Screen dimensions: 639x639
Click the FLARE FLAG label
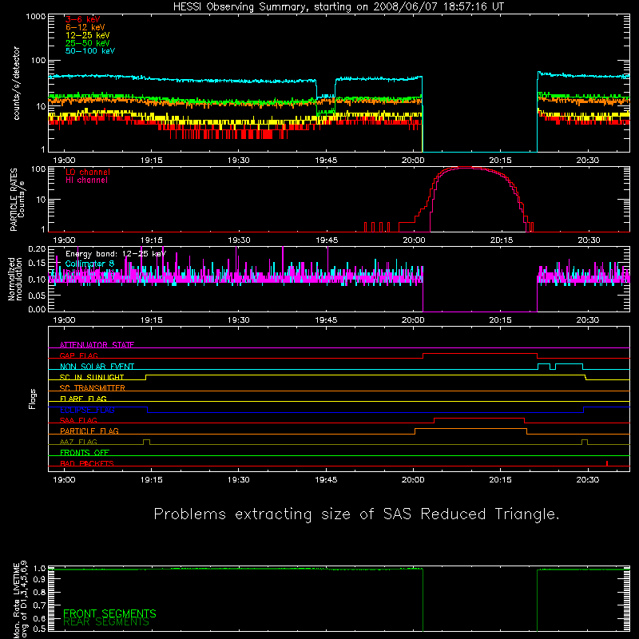tap(83, 399)
